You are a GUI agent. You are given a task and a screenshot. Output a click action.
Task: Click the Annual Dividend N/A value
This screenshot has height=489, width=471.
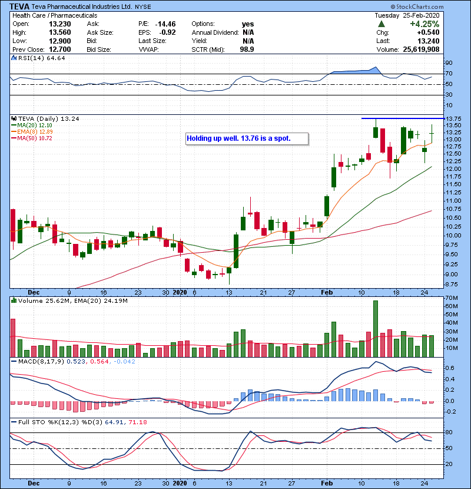coord(248,32)
